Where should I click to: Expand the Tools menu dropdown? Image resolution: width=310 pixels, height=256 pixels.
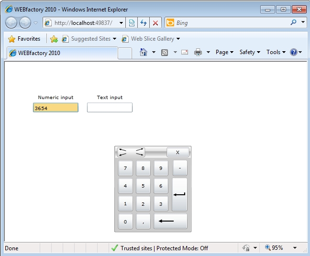[x=276, y=53]
